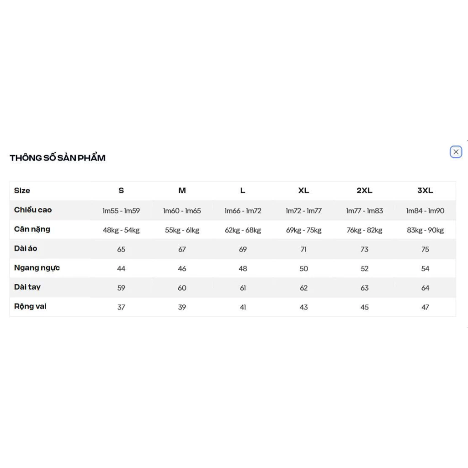Click the Dài tay row label

[27, 287]
